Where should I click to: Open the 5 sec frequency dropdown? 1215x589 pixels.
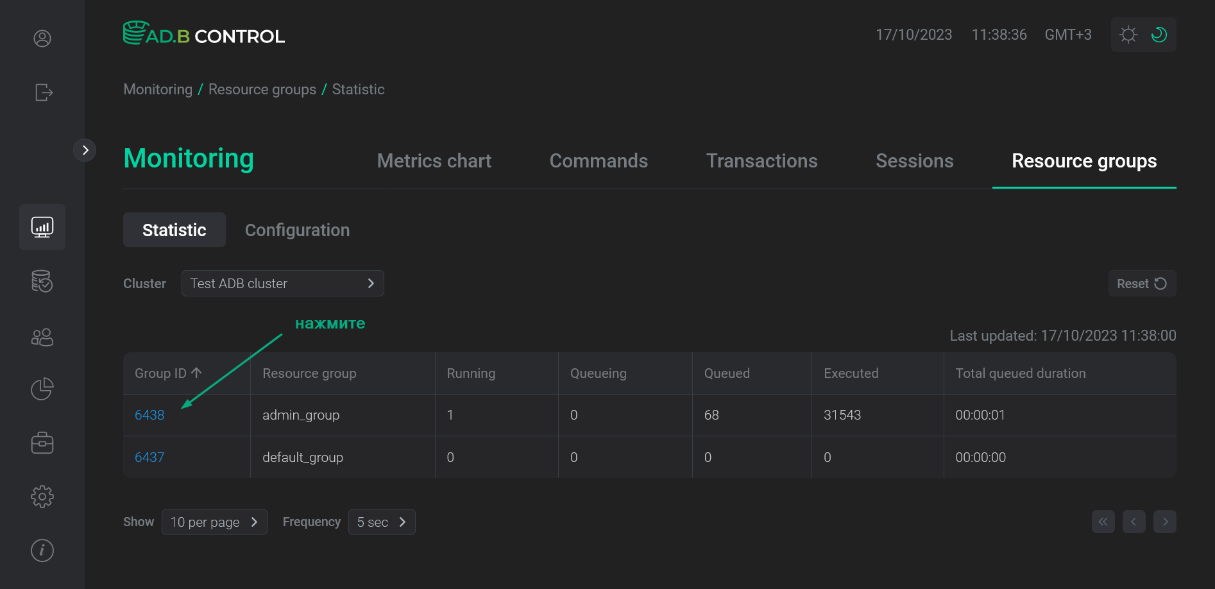(x=382, y=522)
